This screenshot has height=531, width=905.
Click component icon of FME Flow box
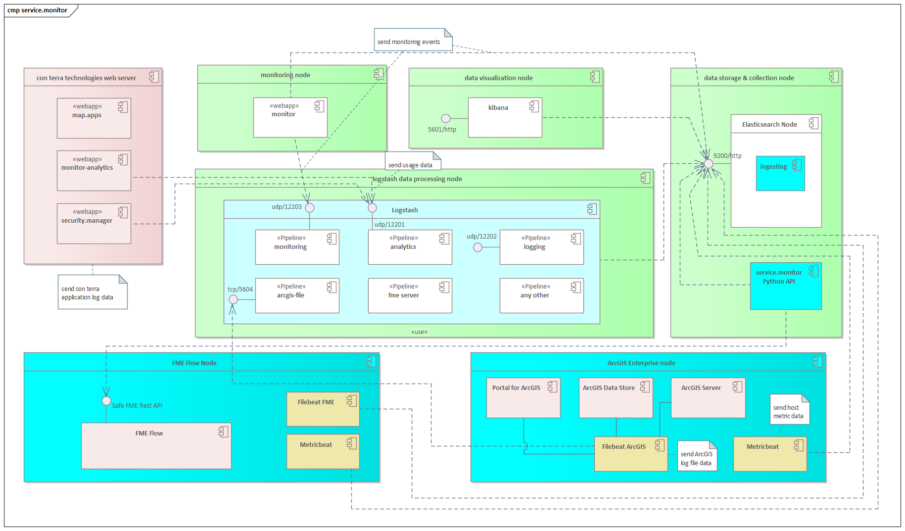point(223,432)
